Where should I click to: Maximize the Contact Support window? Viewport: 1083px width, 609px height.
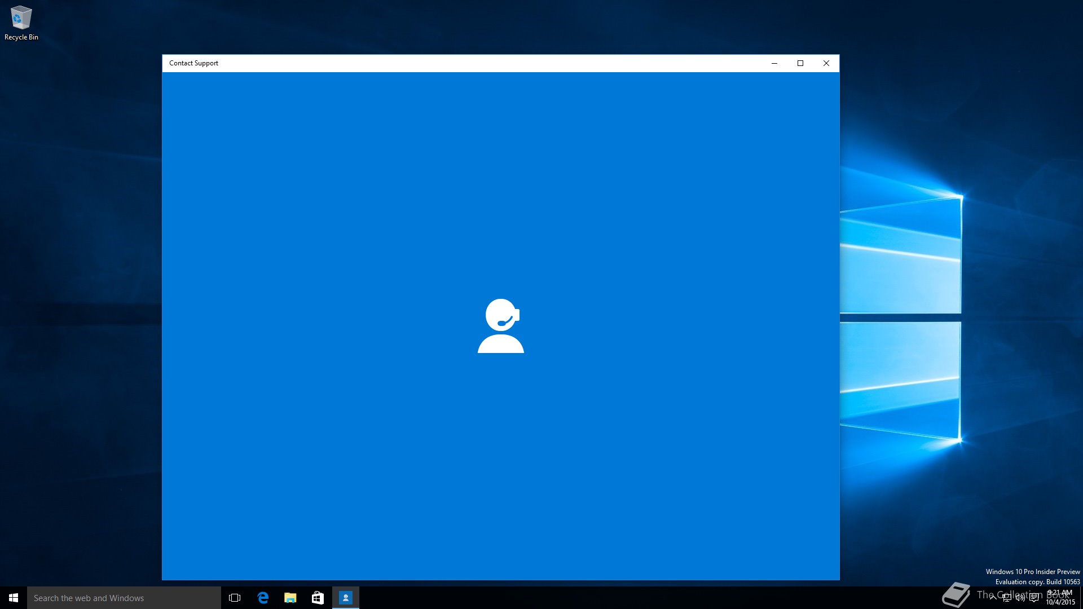pos(800,63)
